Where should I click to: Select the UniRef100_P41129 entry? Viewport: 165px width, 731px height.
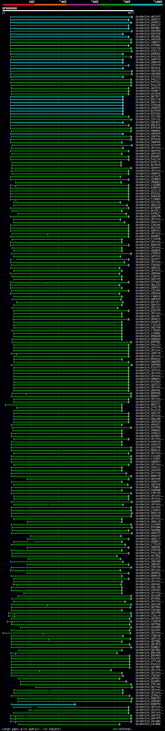(148, 85)
